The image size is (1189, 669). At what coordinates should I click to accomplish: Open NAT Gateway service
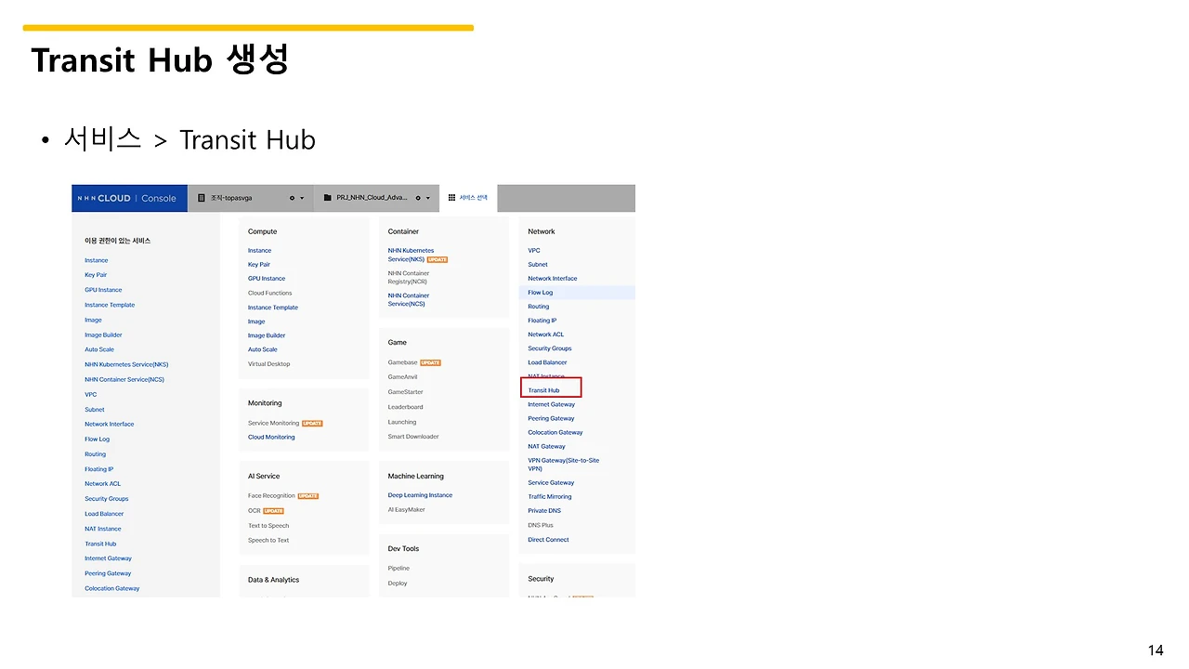[x=547, y=447]
